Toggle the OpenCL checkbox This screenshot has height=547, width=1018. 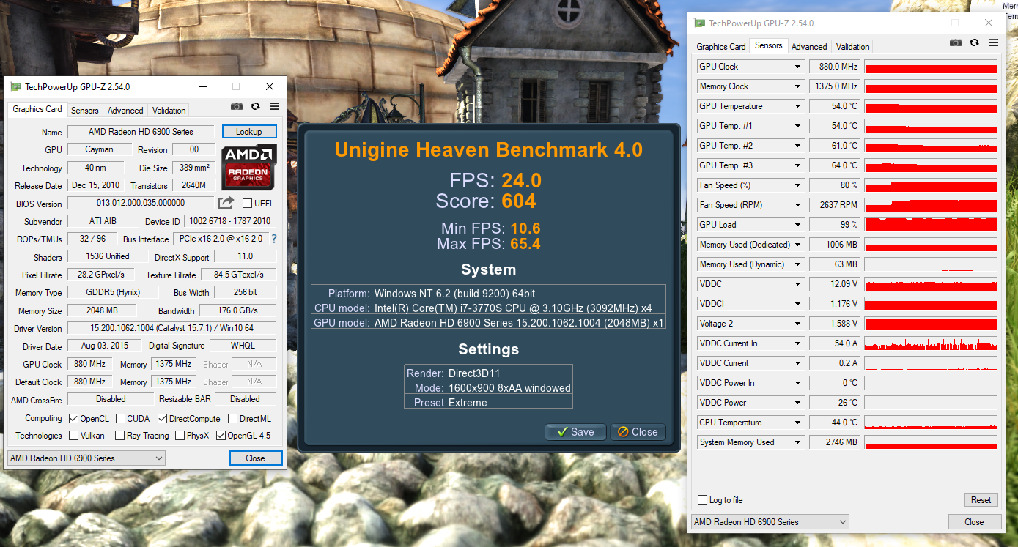(73, 419)
